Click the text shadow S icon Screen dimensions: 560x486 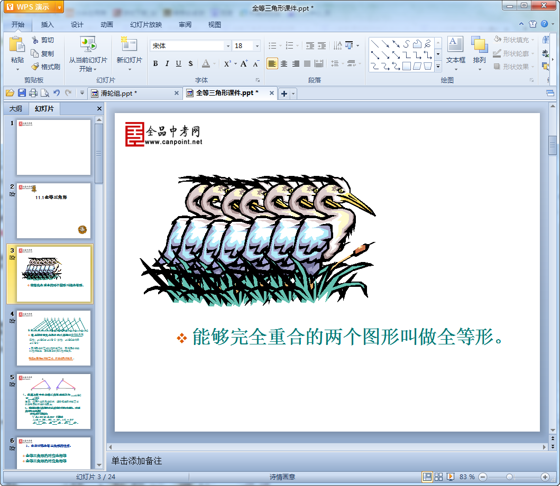pyautogui.click(x=190, y=63)
